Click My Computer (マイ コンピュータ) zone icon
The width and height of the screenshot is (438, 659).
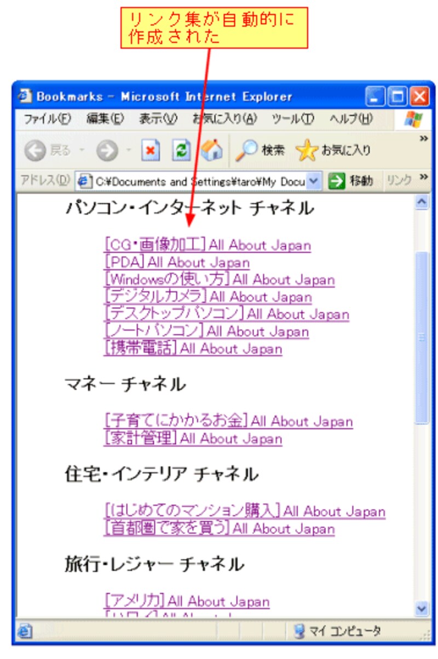(x=299, y=631)
